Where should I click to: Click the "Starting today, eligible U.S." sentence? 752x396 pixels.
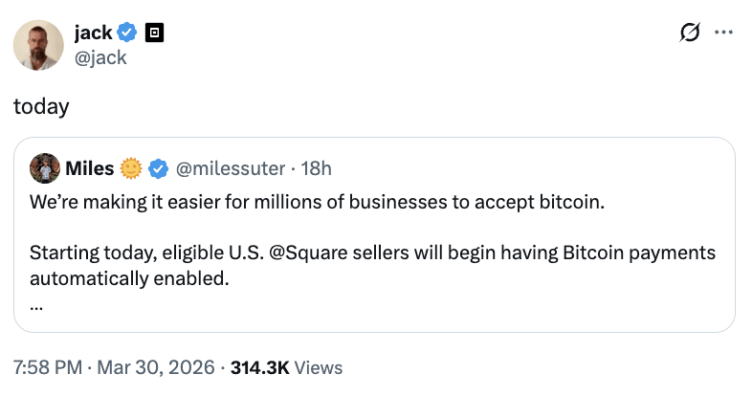pyautogui.click(x=144, y=253)
